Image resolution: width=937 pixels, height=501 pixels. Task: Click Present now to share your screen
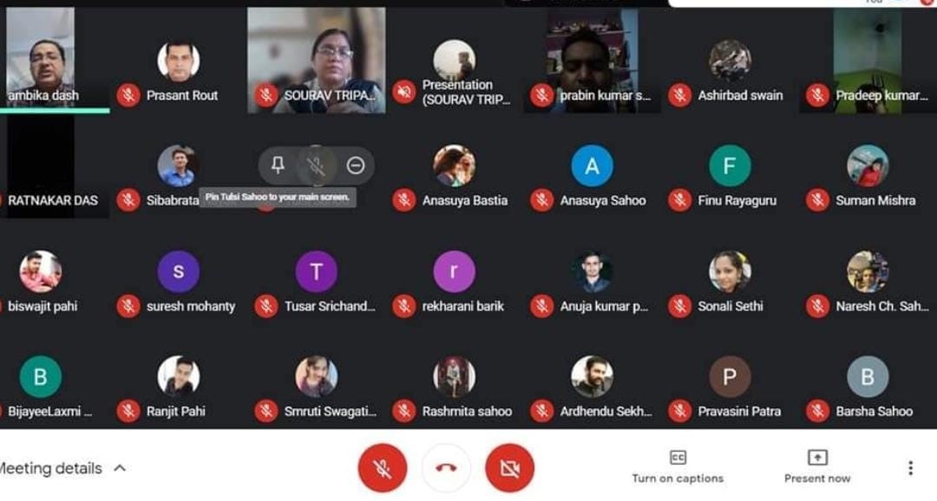pyautogui.click(x=817, y=467)
